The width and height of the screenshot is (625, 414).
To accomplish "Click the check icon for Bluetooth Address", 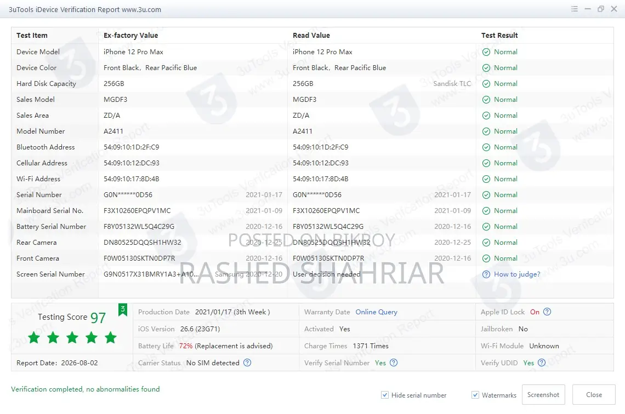I will (x=486, y=147).
